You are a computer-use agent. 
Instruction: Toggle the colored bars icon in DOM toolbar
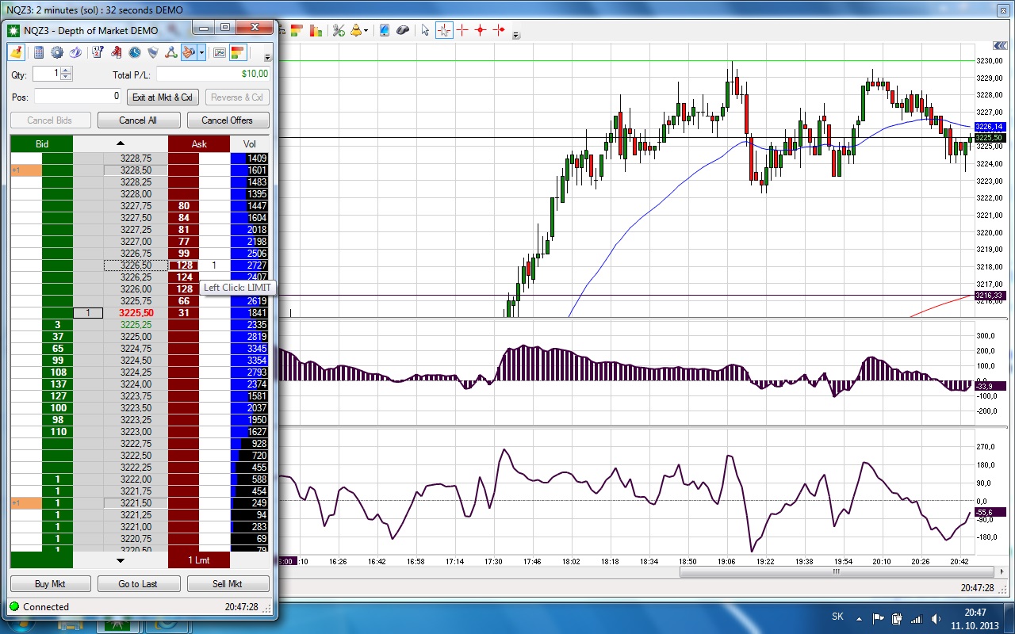(238, 52)
